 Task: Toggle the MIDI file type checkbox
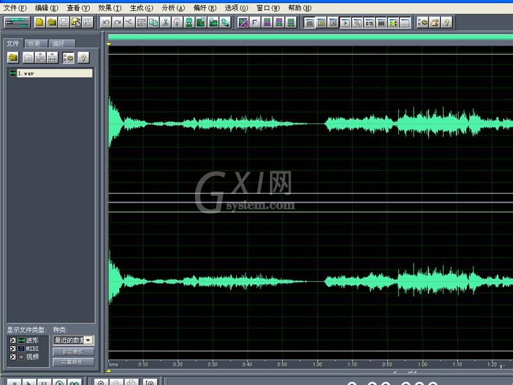pos(13,348)
